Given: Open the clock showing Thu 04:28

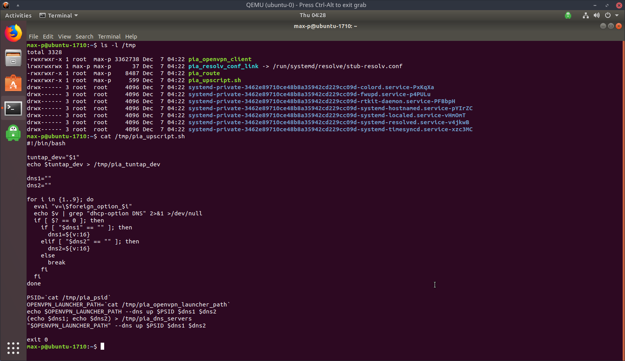Looking at the screenshot, I should pos(312,15).
